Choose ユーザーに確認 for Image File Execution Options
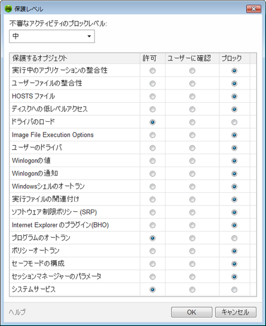Screen dimensions: 266x326 tap(192, 135)
